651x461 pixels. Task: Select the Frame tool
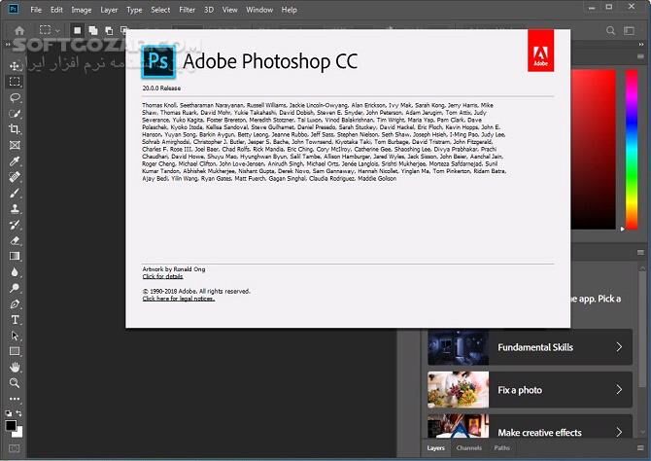point(15,145)
